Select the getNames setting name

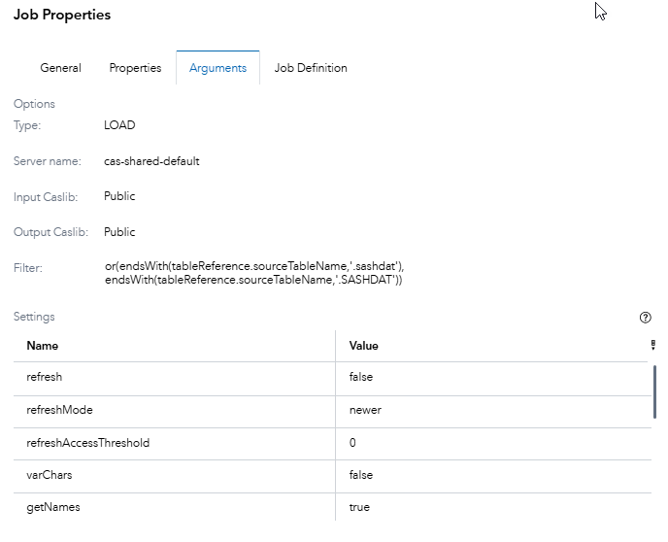point(53,507)
